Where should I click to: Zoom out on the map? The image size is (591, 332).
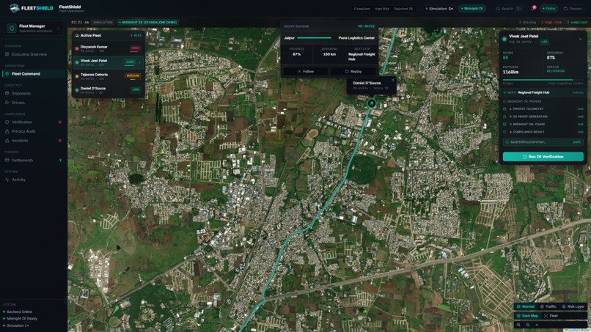click(528, 325)
